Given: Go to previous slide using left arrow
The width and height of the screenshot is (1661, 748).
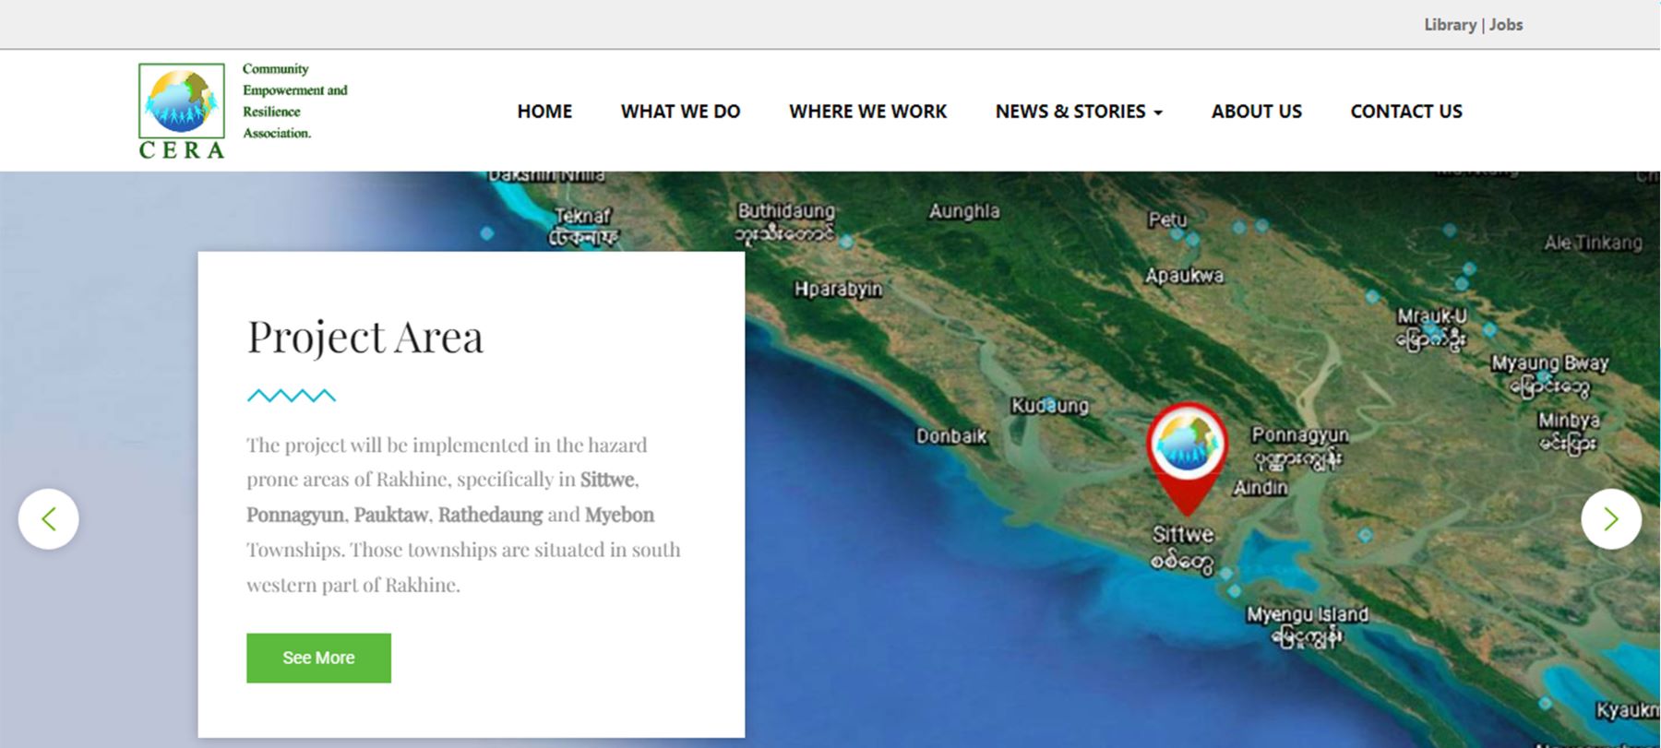Looking at the screenshot, I should pos(49,519).
